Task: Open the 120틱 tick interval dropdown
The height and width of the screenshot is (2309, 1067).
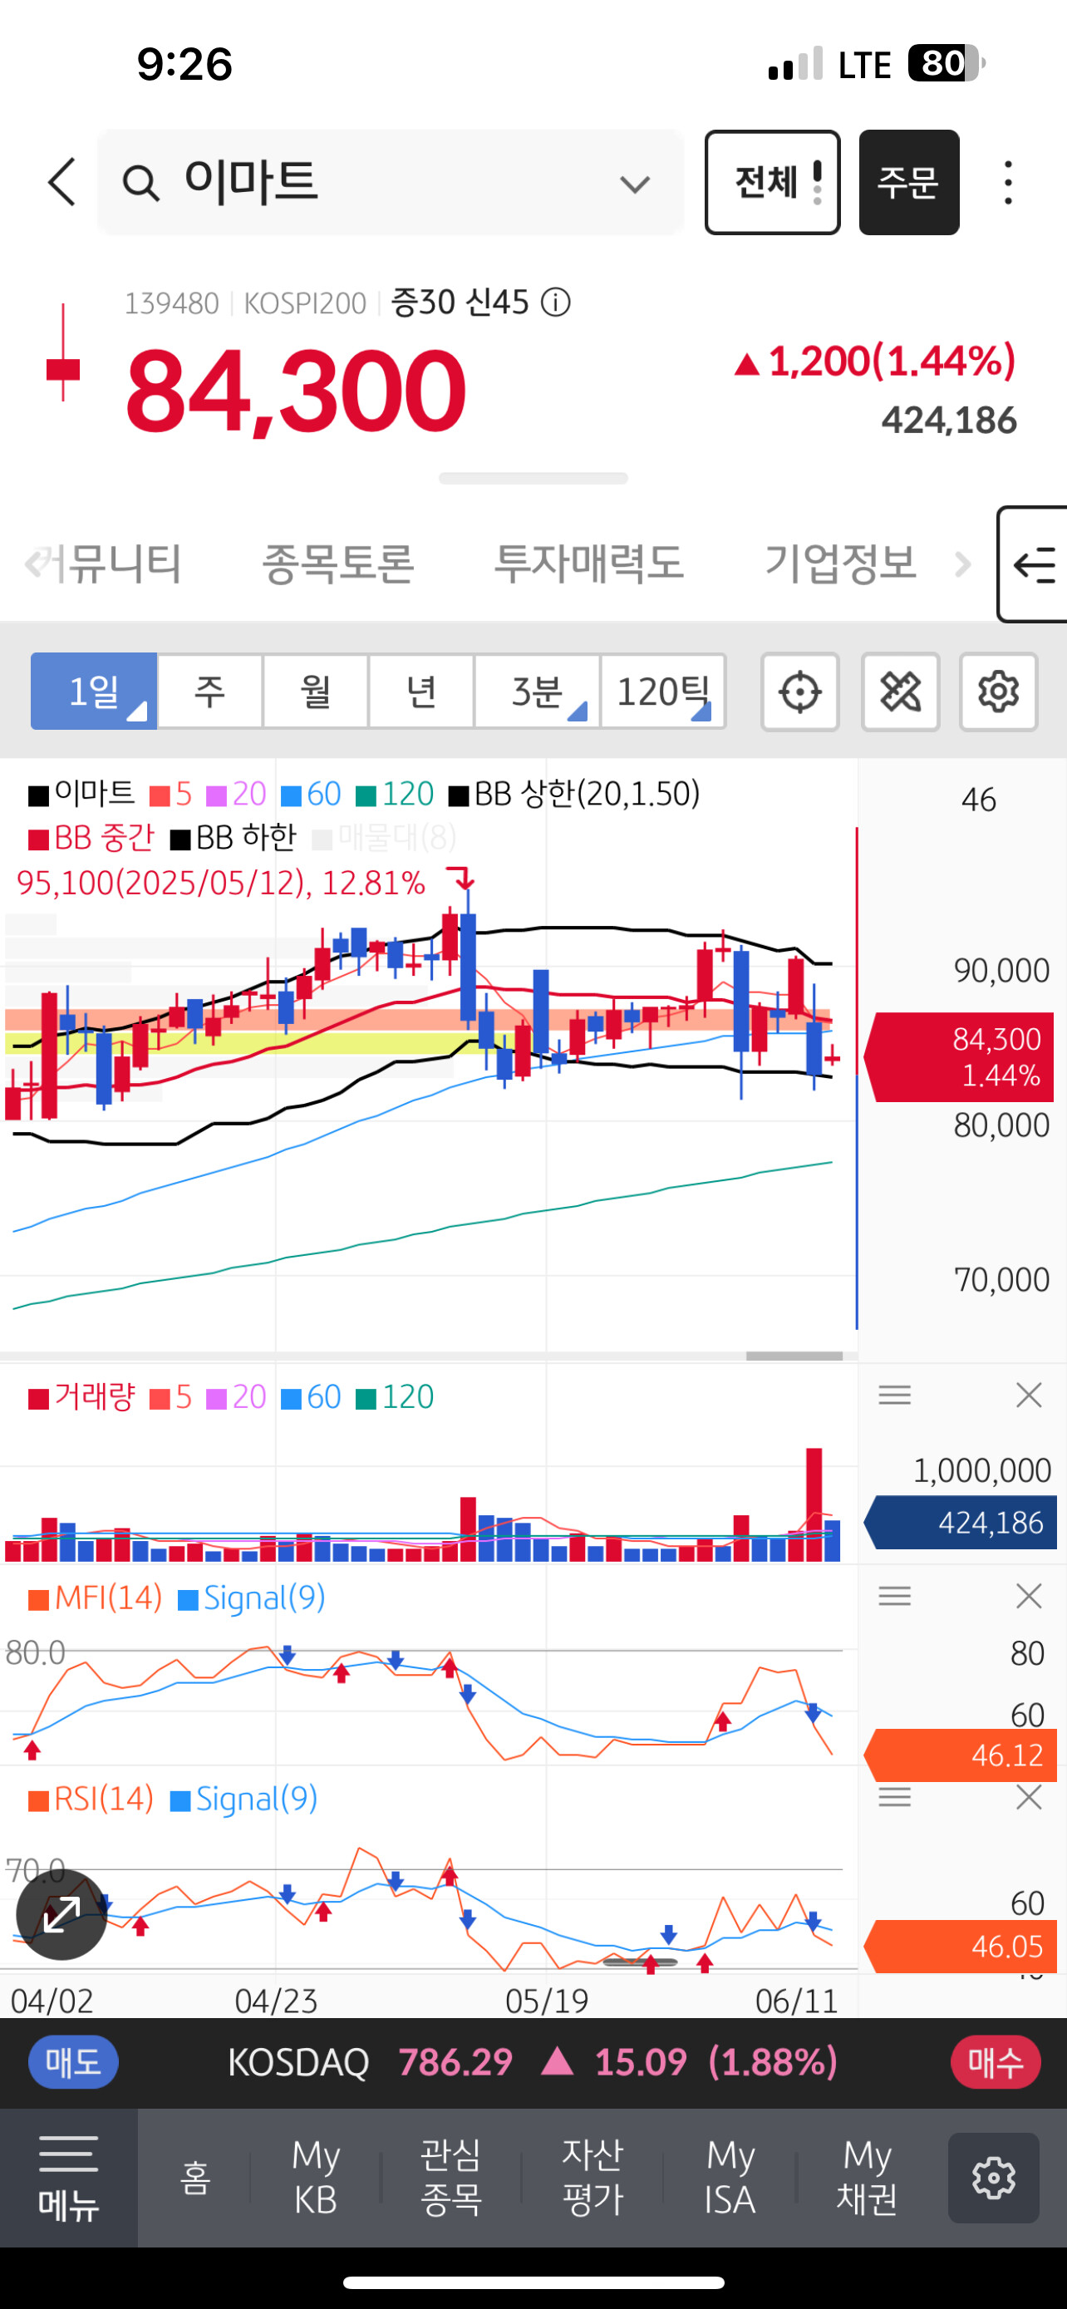Action: (663, 691)
